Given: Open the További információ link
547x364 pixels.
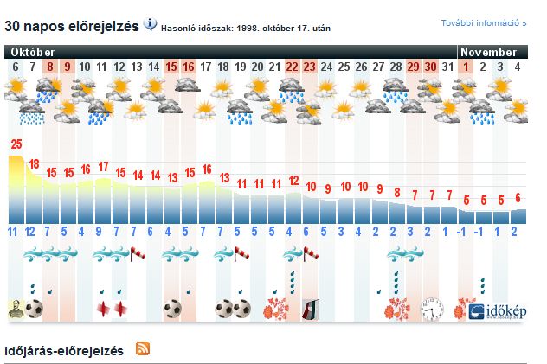Looking at the screenshot, I should 483,23.
